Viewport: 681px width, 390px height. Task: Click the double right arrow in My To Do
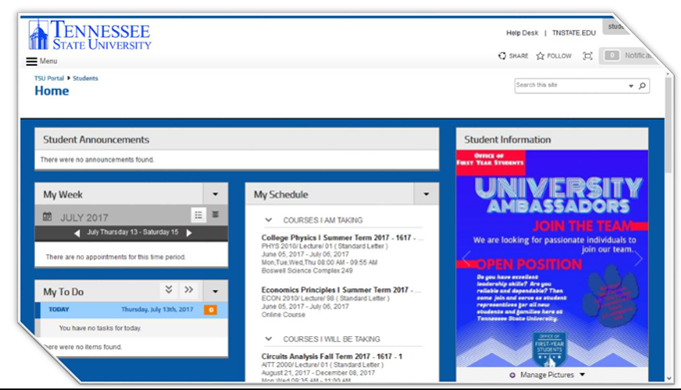pos(189,290)
